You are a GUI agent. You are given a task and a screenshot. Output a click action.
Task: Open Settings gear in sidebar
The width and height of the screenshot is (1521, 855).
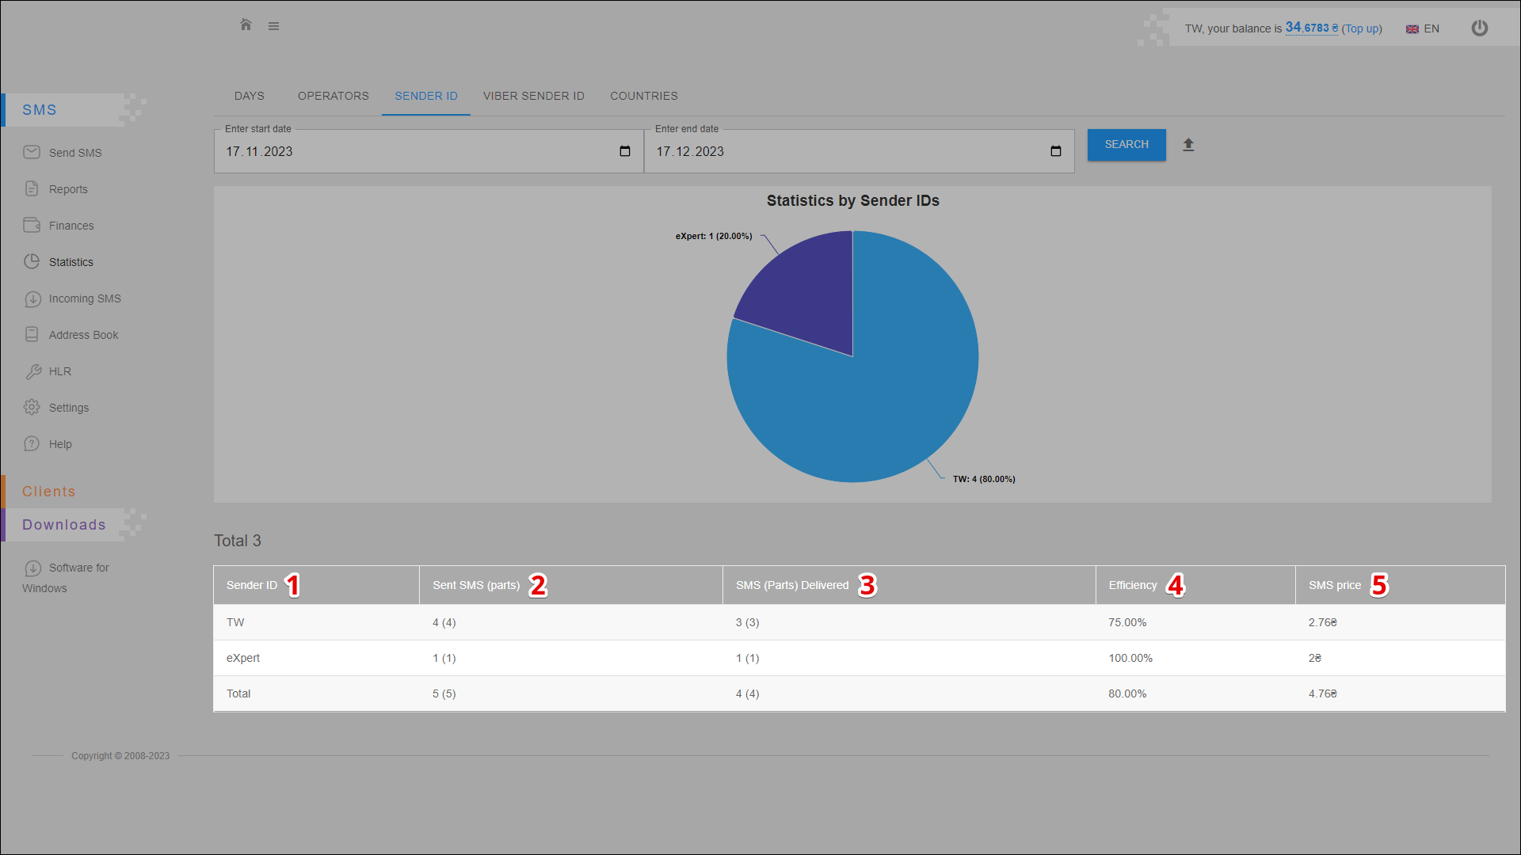point(32,408)
